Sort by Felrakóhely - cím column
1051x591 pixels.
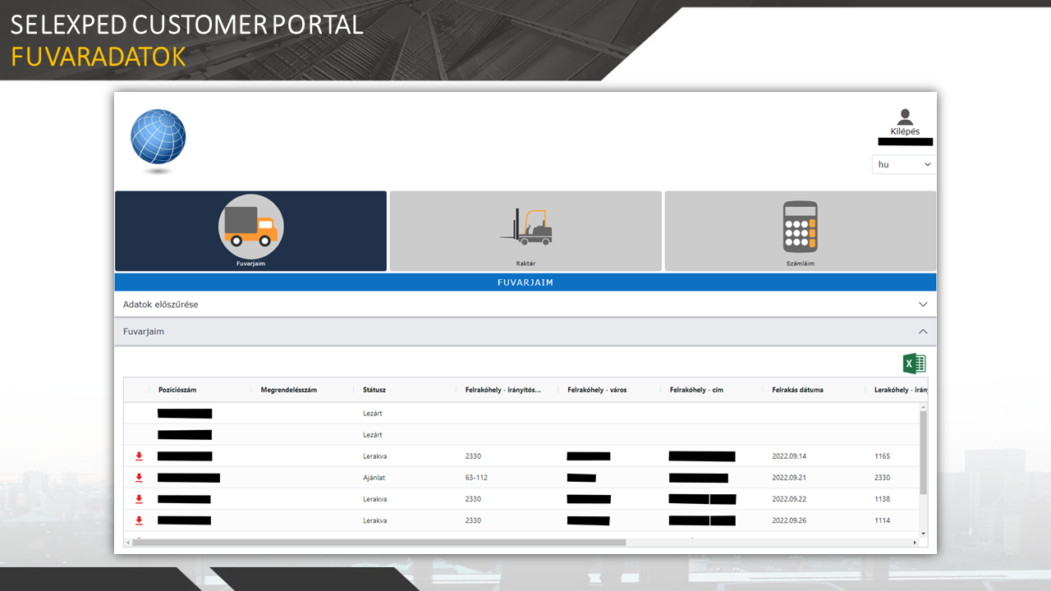tap(696, 390)
